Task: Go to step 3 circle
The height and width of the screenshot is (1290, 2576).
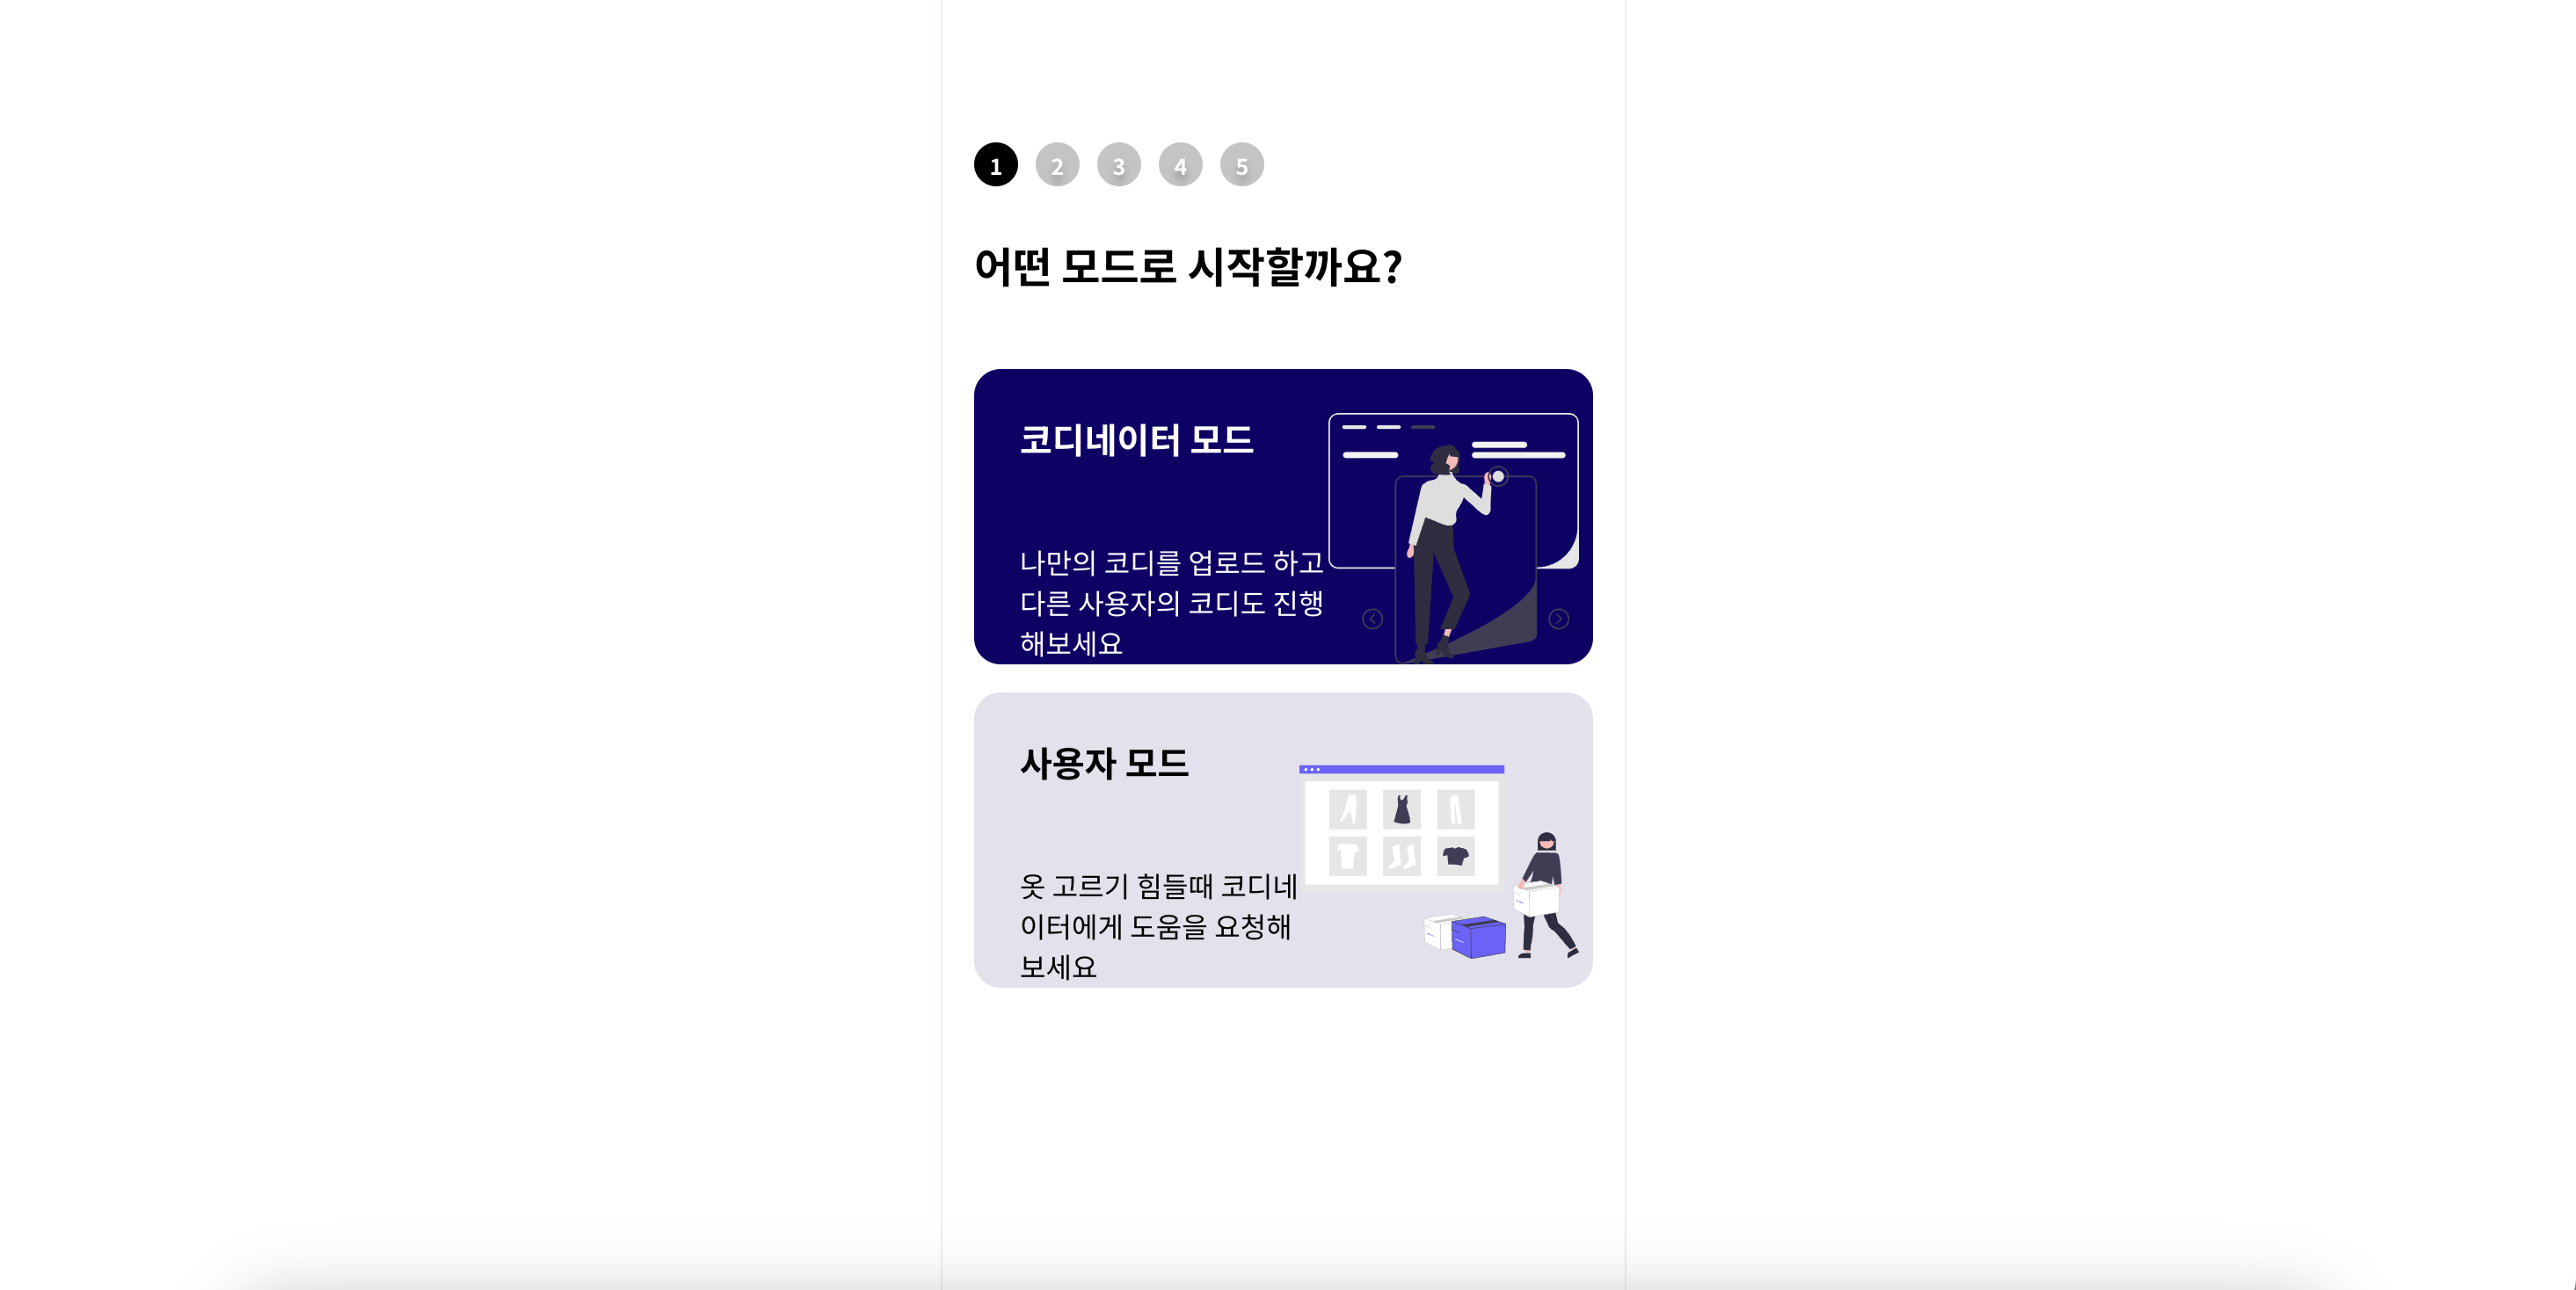Action: click(1118, 165)
